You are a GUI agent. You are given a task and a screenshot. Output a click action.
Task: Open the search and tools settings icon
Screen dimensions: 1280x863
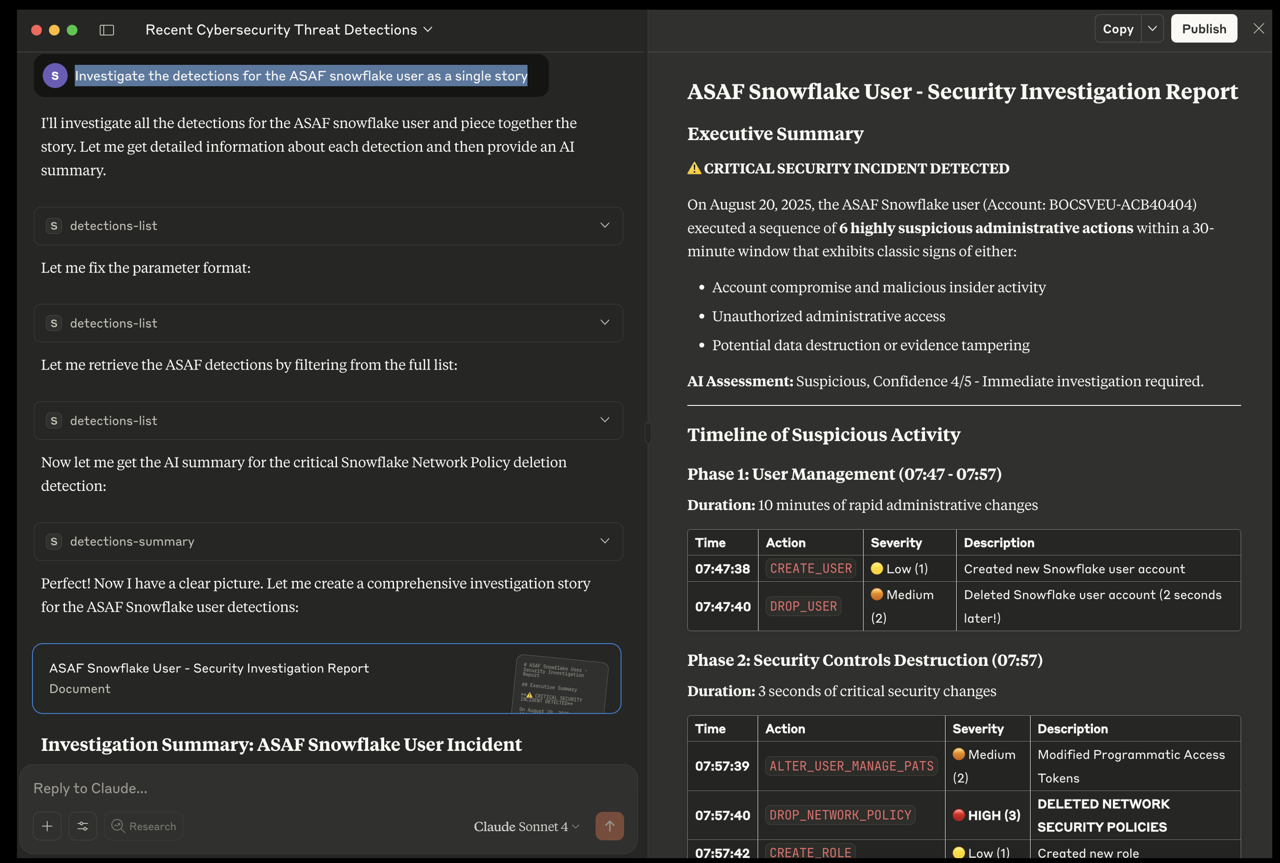(83, 826)
